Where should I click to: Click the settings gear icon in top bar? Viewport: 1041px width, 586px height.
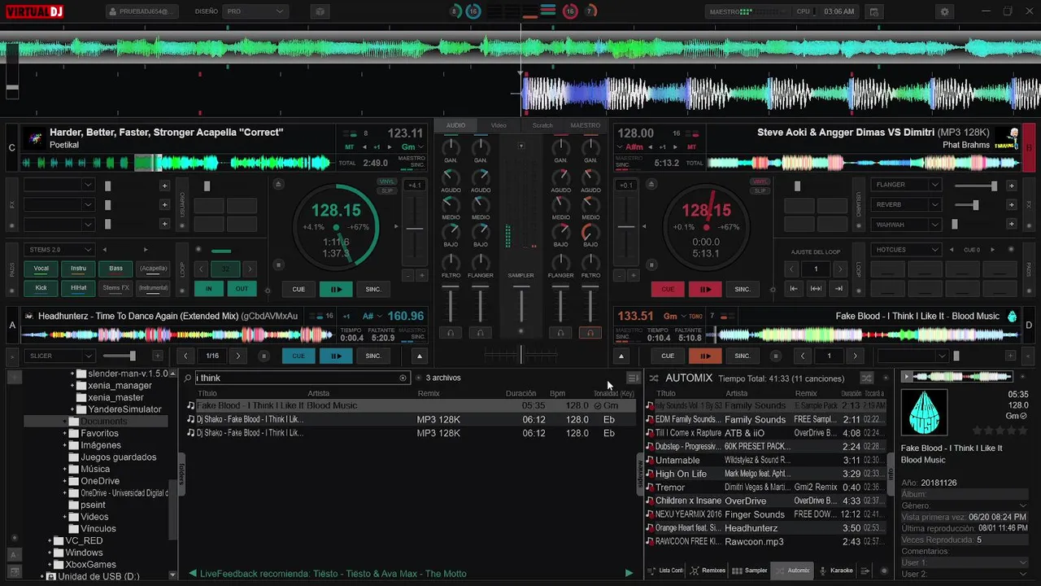944,11
